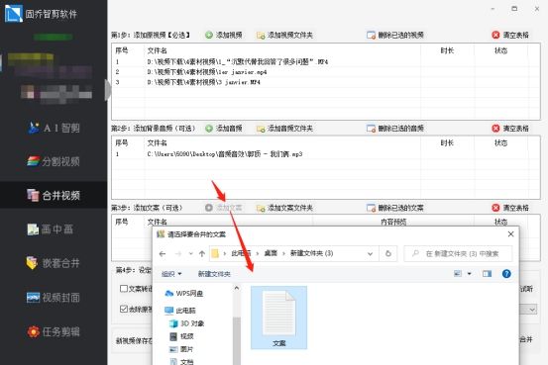Open the view options dropdown arrow
Image resolution: width=548 pixels, height=365 pixels.
point(470,274)
